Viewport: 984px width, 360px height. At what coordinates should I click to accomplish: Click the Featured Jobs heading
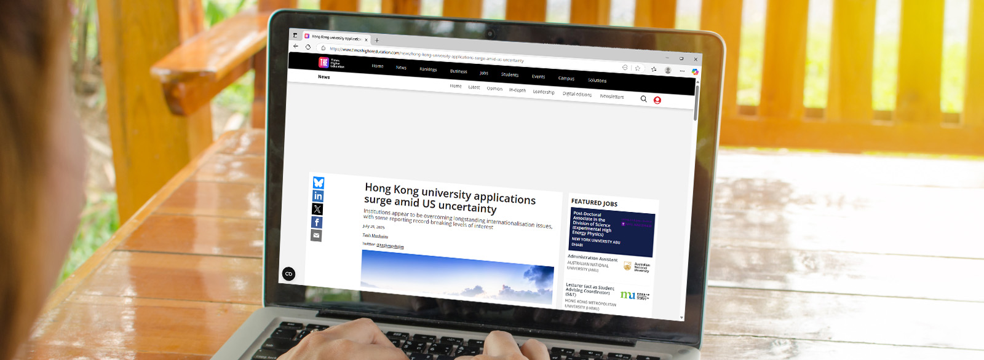(594, 203)
